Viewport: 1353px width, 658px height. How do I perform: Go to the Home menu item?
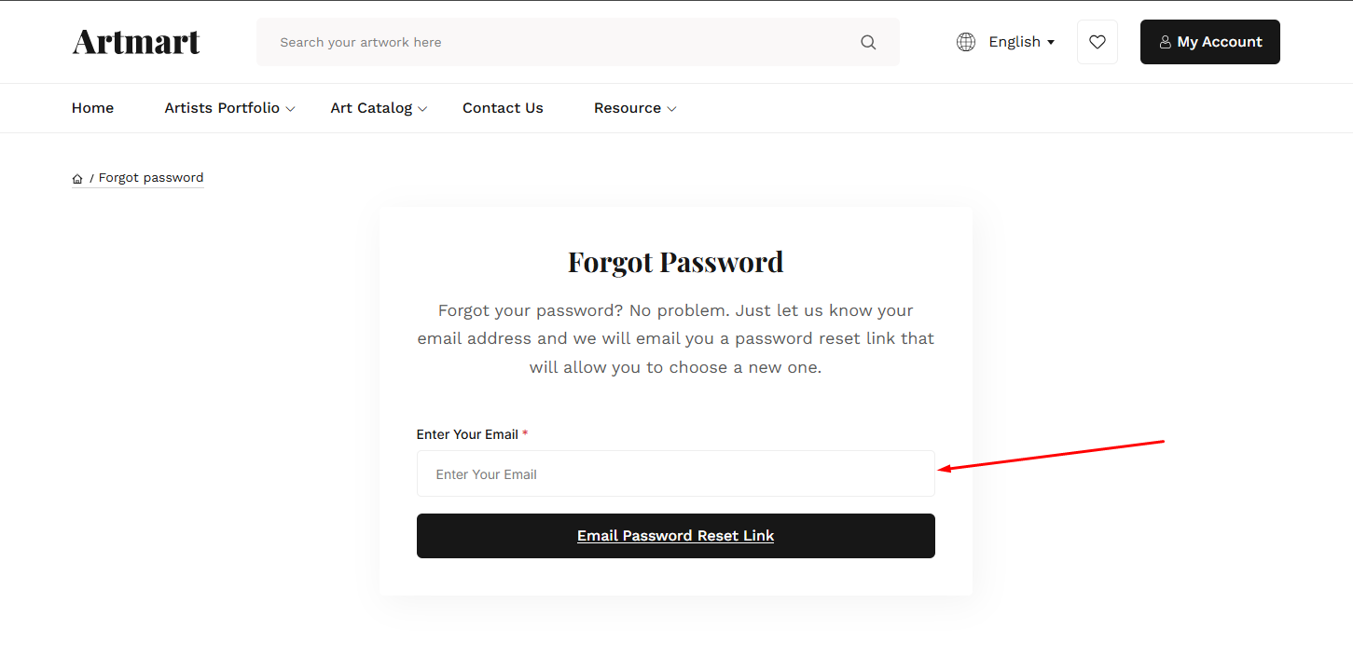coord(92,108)
